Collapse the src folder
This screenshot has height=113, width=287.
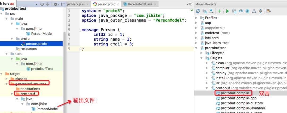click(2, 14)
